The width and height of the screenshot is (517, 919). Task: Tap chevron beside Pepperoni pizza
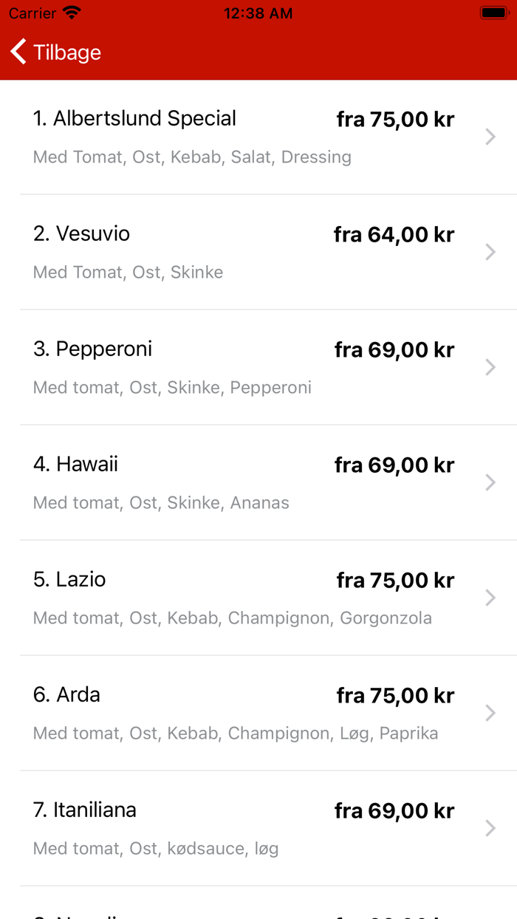(x=490, y=367)
